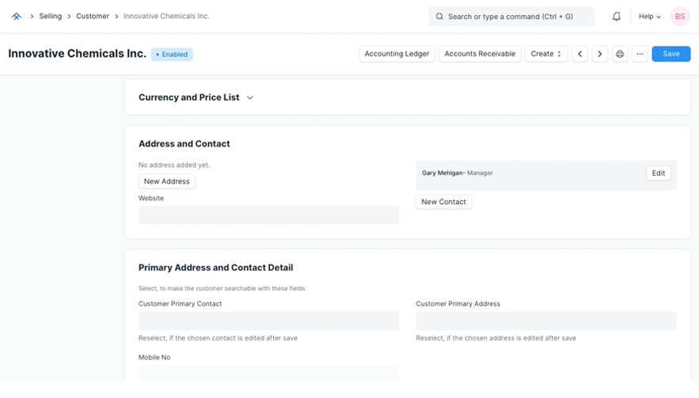
Task: Open Accounts Receivable report
Action: click(x=480, y=54)
